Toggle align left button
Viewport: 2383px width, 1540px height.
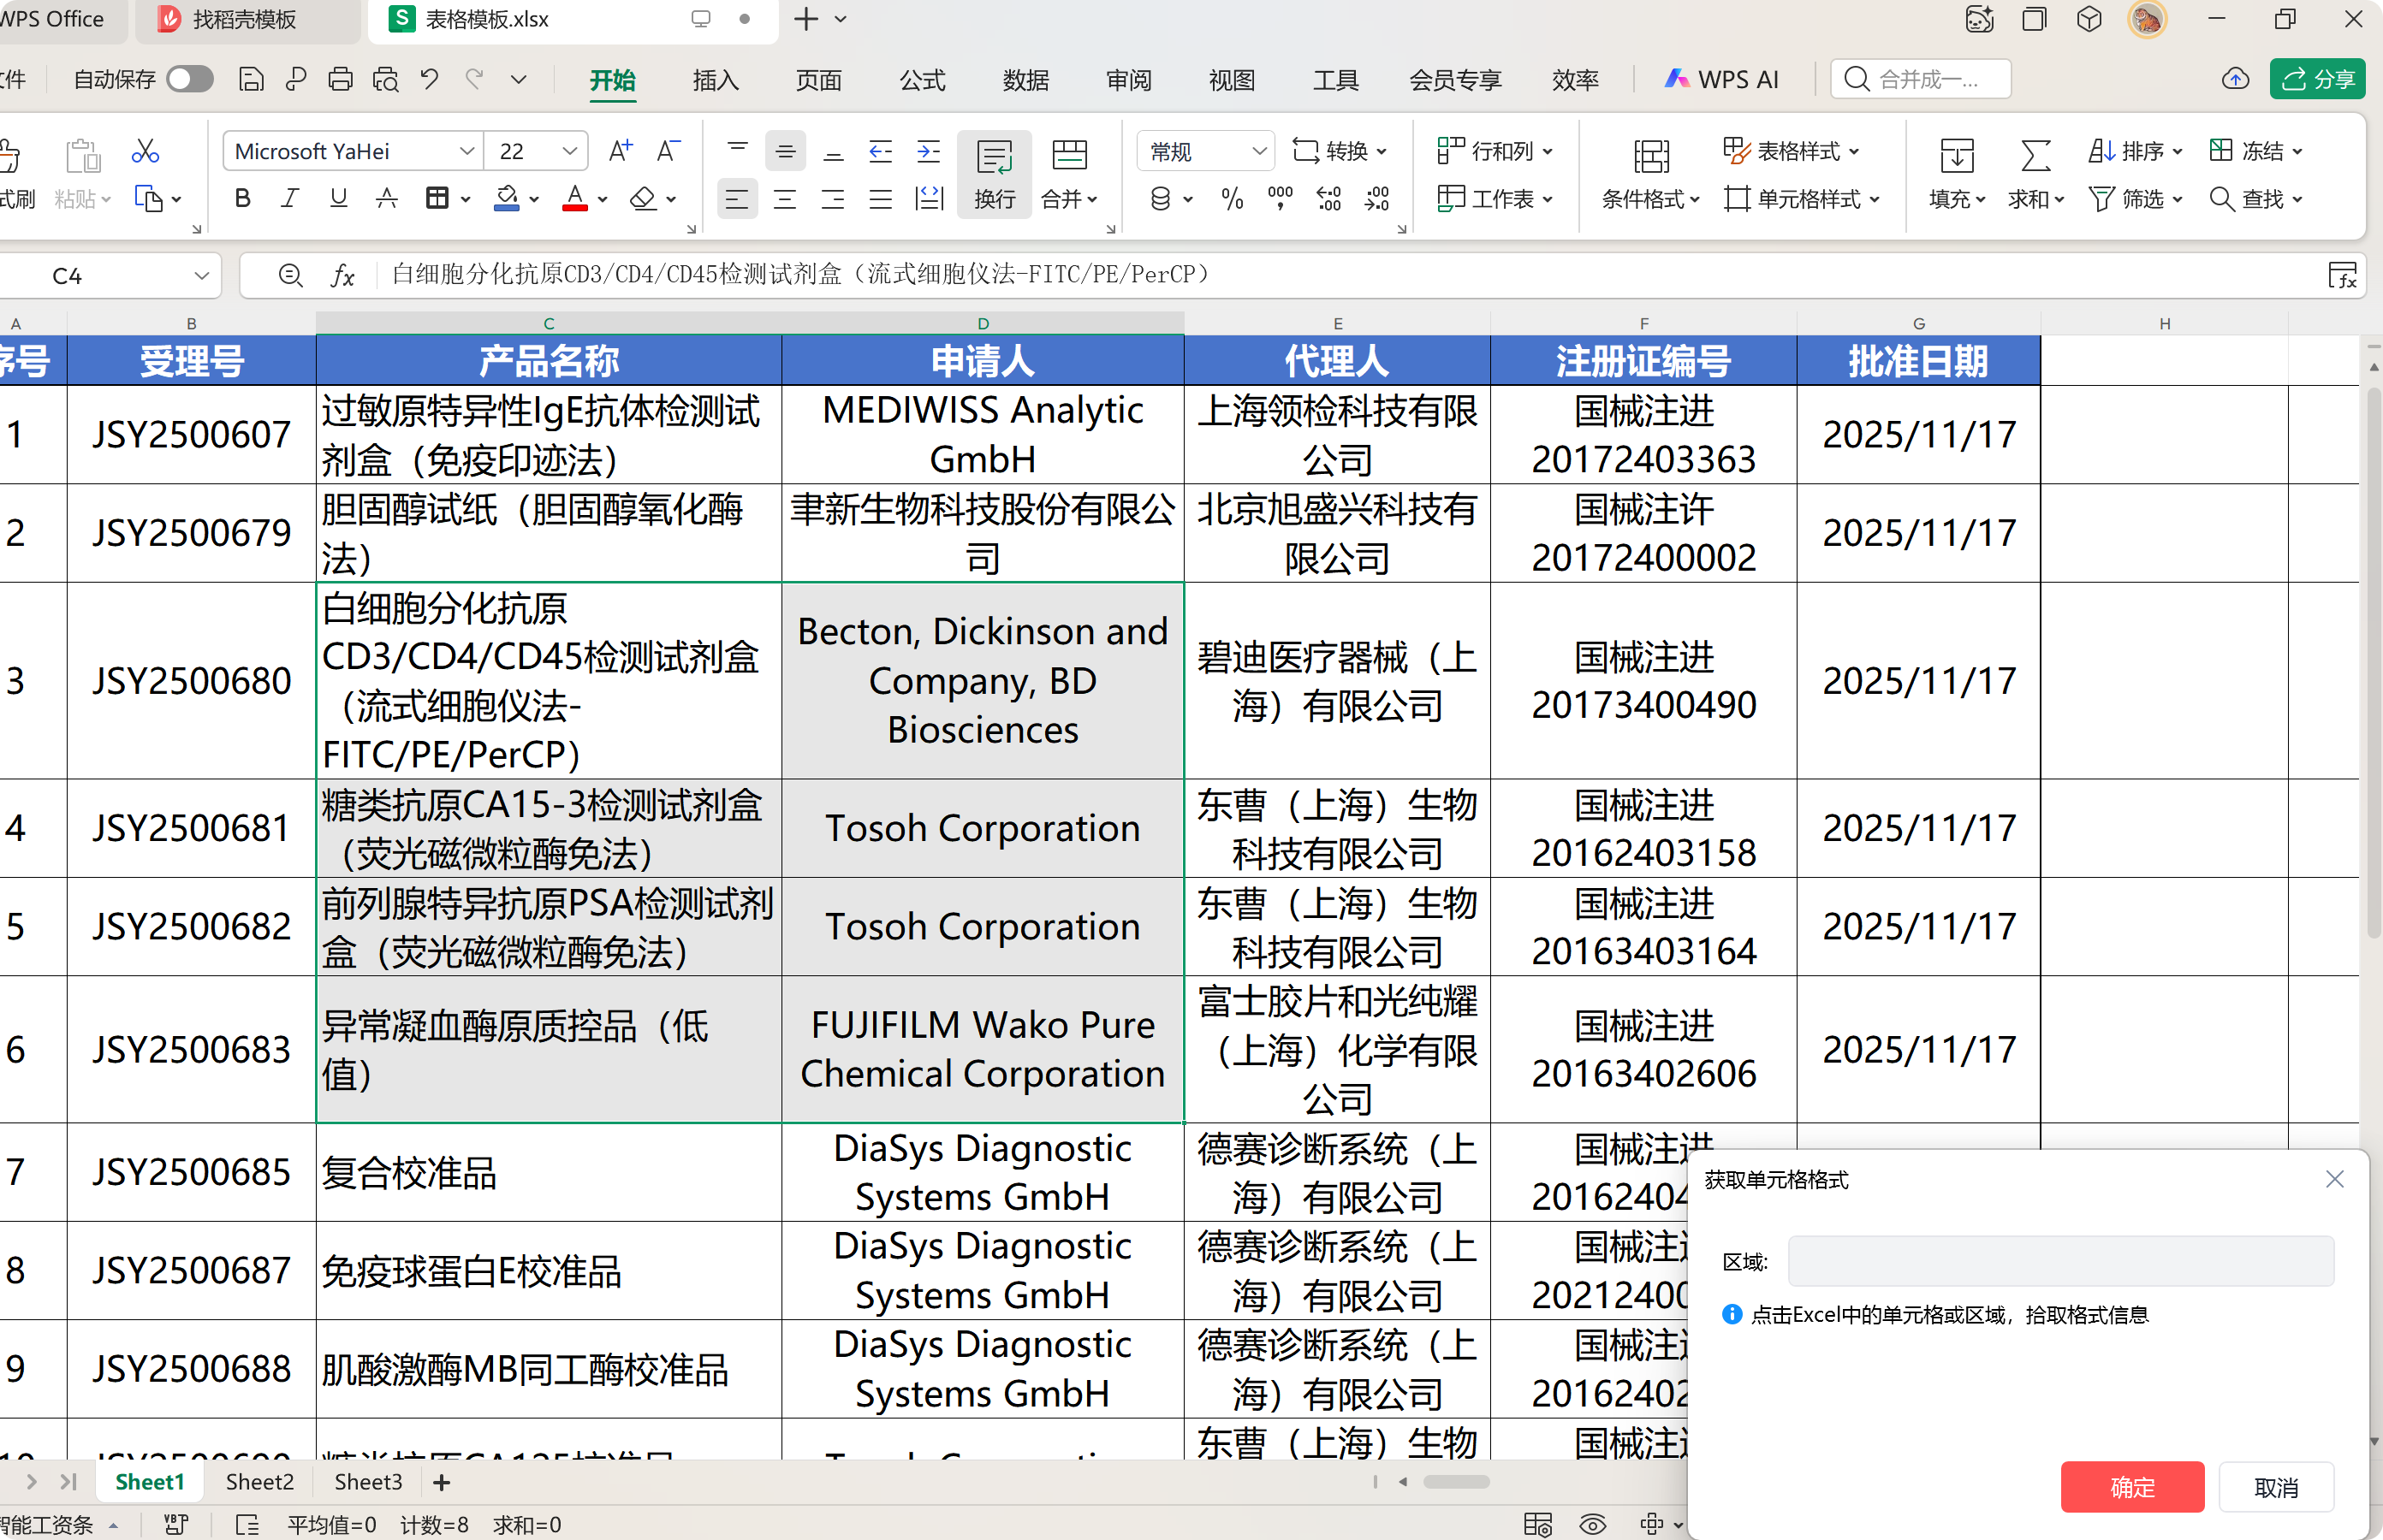(x=736, y=199)
